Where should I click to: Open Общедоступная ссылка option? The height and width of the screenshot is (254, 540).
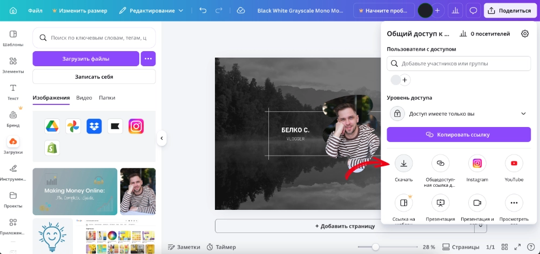point(441,164)
